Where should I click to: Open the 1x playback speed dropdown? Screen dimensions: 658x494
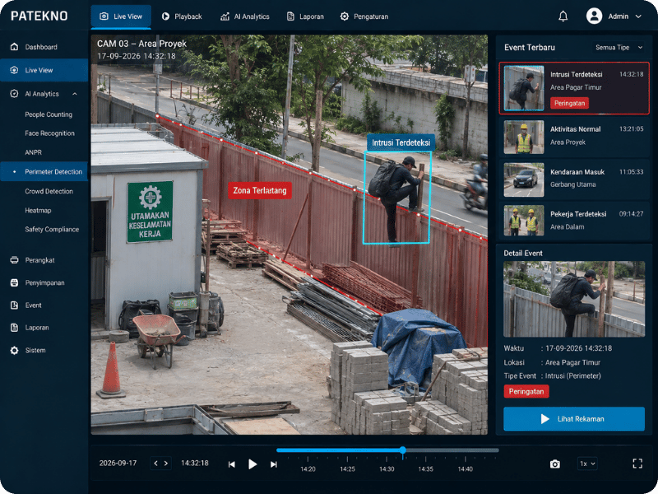point(587,464)
